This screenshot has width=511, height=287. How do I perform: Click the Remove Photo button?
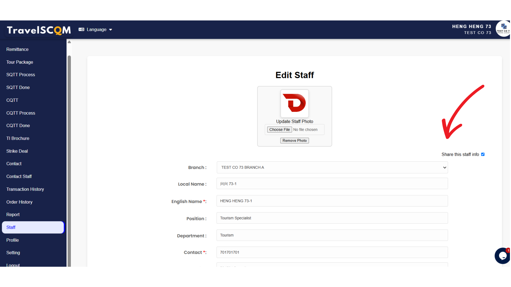pyautogui.click(x=294, y=141)
